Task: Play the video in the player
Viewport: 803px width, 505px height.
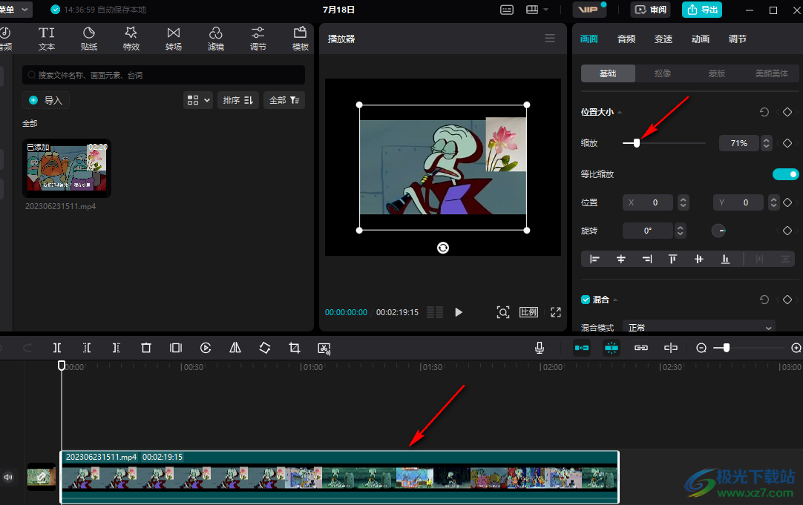Action: (x=459, y=312)
